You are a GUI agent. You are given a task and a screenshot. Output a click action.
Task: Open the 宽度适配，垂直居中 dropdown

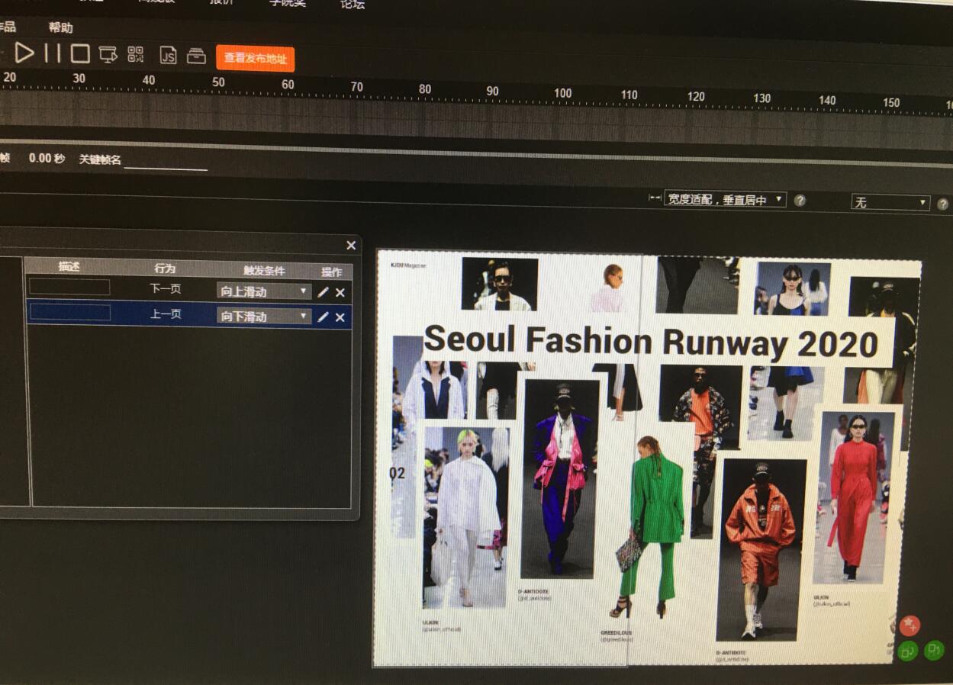pyautogui.click(x=725, y=200)
